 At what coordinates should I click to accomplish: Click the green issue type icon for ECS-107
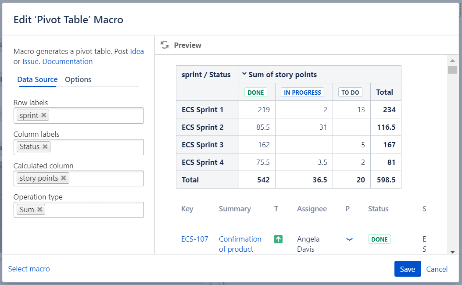pyautogui.click(x=278, y=239)
